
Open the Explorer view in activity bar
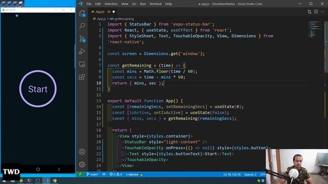pyautogui.click(x=82, y=14)
